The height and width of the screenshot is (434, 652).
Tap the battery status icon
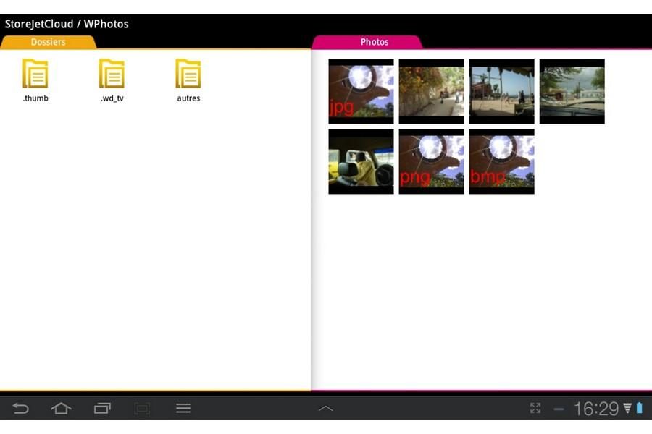click(640, 408)
